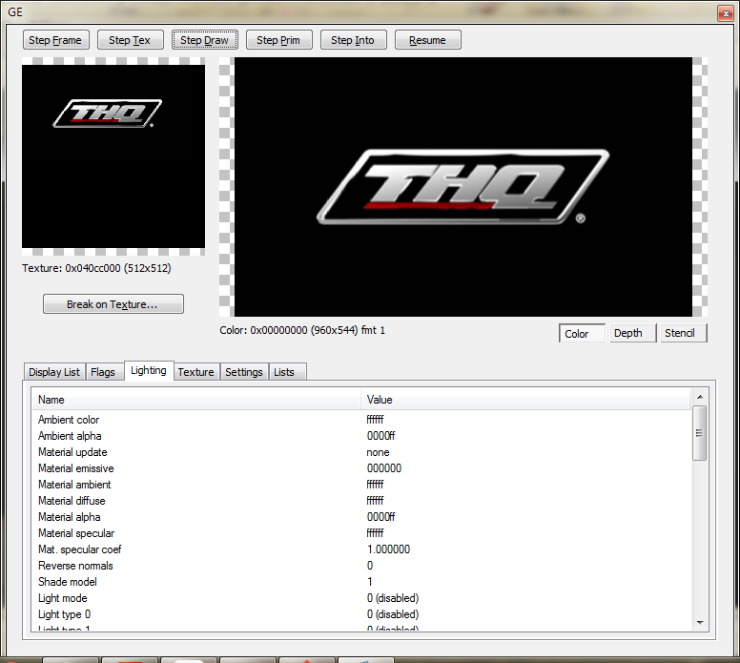The height and width of the screenshot is (663, 740).
Task: Select the Material emissive row
Action: [x=75, y=468]
